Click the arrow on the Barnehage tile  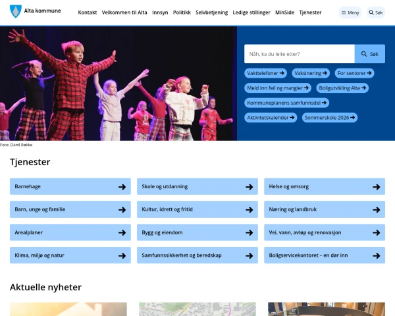coord(122,187)
